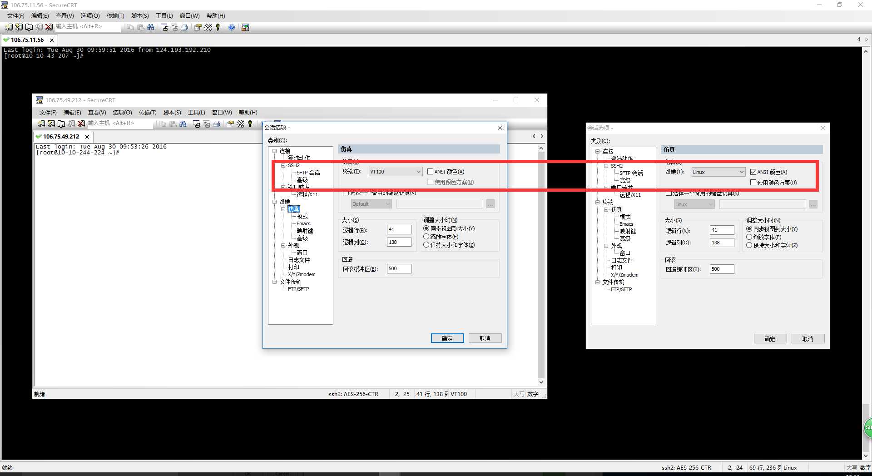The height and width of the screenshot is (476, 872).
Task: Open the 终端 Linux dropdown in right dialog
Action: pyautogui.click(x=718, y=172)
